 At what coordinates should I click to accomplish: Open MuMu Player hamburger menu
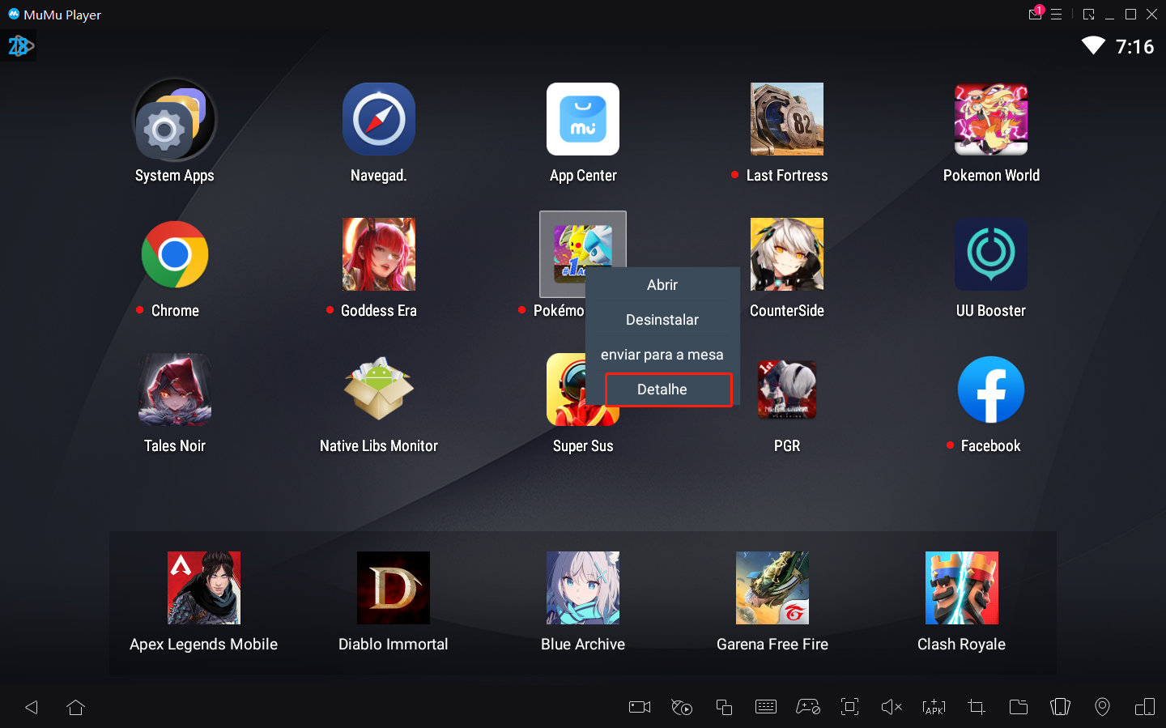(1057, 15)
